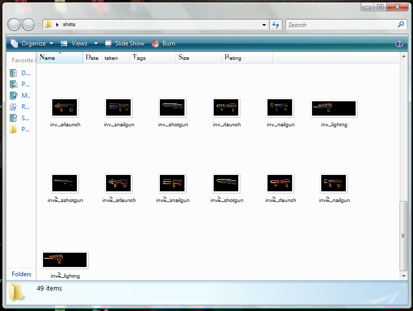This screenshot has width=413, height=311.
Task: Sort by the Size column
Action: (x=199, y=58)
